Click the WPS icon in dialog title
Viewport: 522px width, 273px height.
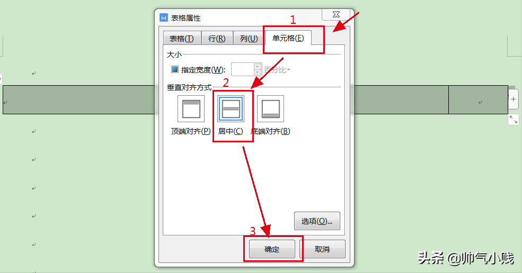coord(164,17)
